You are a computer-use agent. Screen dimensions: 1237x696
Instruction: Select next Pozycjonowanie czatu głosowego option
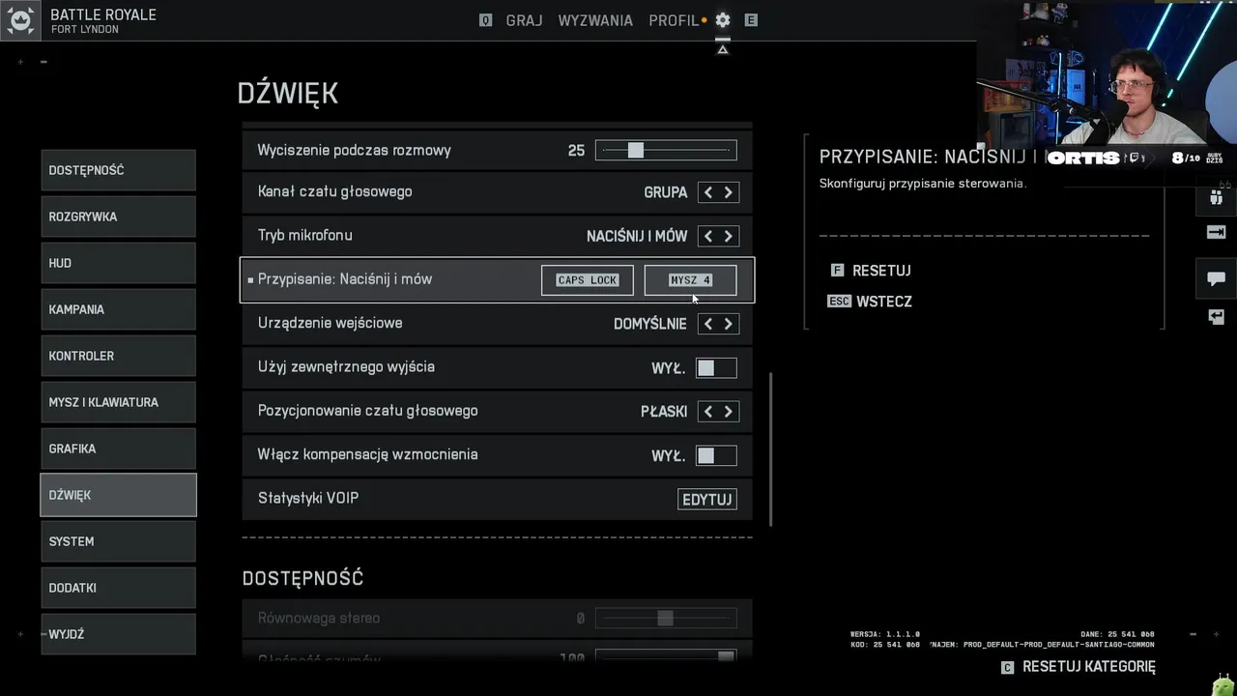tap(729, 412)
